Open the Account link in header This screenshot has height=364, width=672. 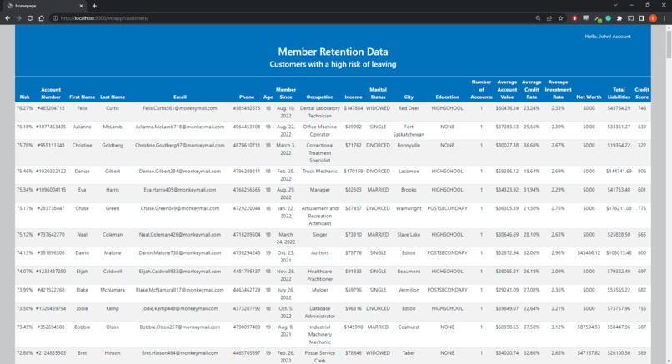coord(621,37)
